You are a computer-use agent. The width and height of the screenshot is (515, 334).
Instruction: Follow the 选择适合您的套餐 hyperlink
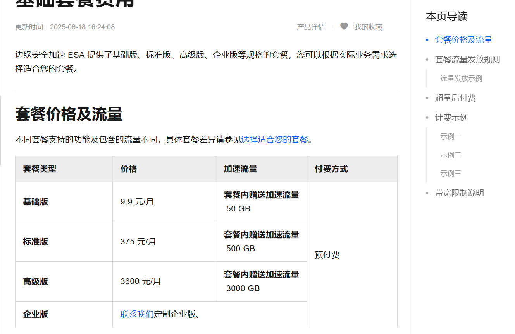point(274,140)
